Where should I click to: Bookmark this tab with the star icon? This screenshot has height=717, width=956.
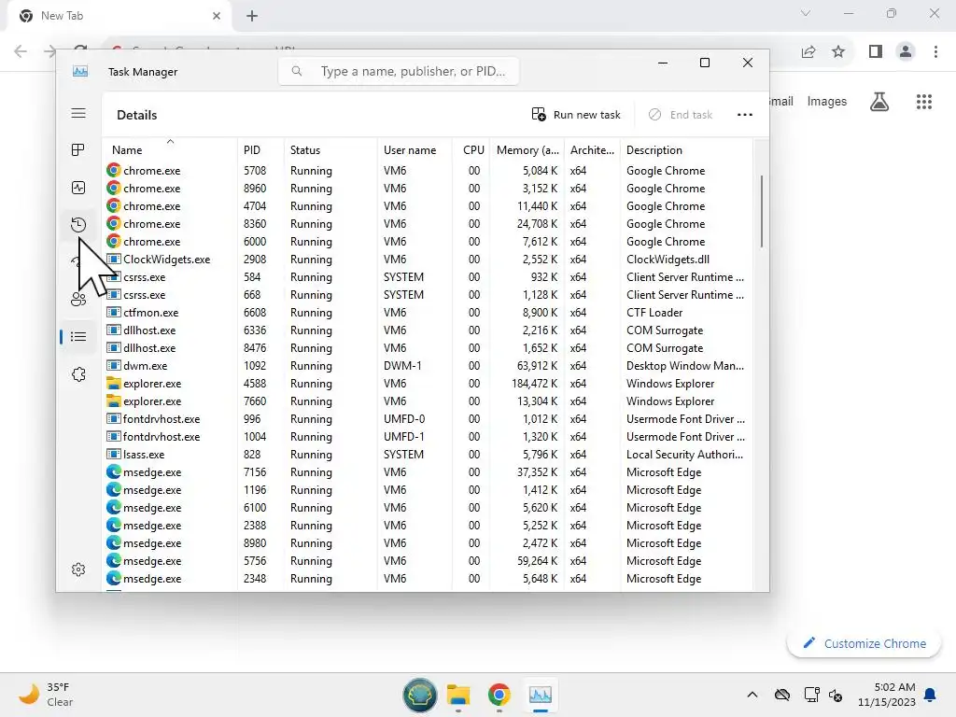coord(838,52)
